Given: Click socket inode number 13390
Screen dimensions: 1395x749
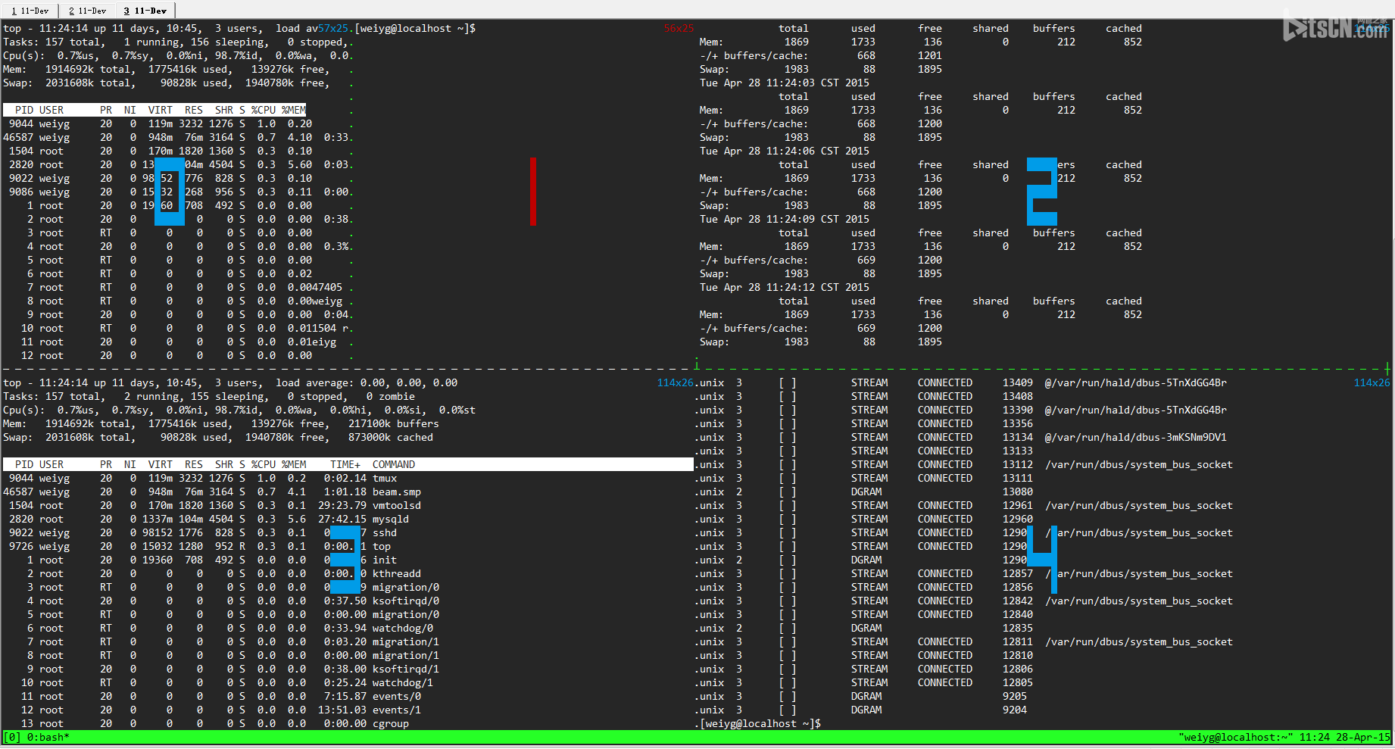Looking at the screenshot, I should 1018,410.
